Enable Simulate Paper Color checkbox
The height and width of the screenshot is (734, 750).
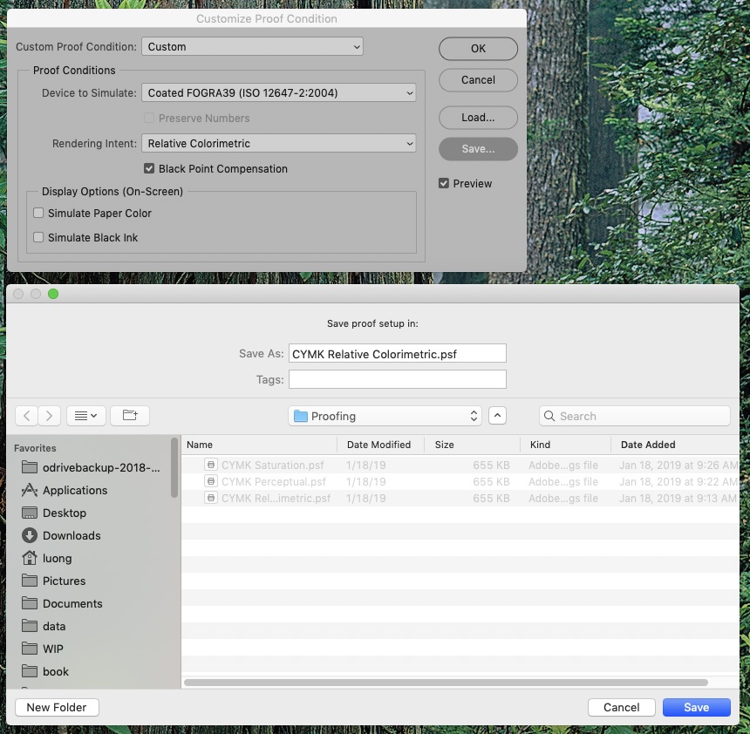pyautogui.click(x=38, y=213)
